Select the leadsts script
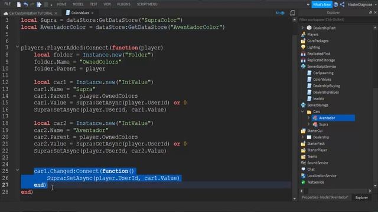Viewport: 378px width, 212px height. point(318,98)
